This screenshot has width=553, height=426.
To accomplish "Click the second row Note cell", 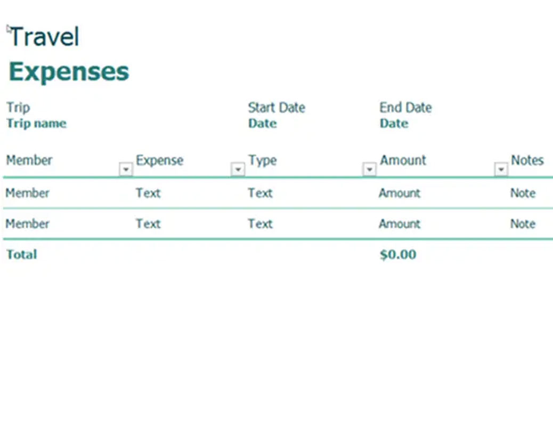I will 523,224.
